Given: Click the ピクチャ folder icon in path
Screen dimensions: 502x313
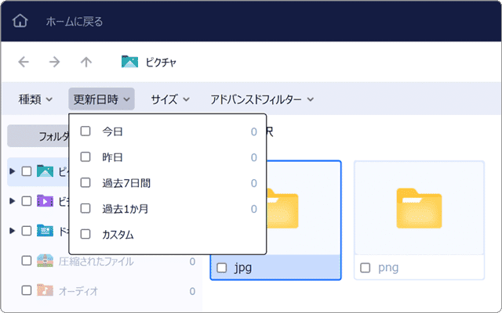Looking at the screenshot, I should (129, 62).
